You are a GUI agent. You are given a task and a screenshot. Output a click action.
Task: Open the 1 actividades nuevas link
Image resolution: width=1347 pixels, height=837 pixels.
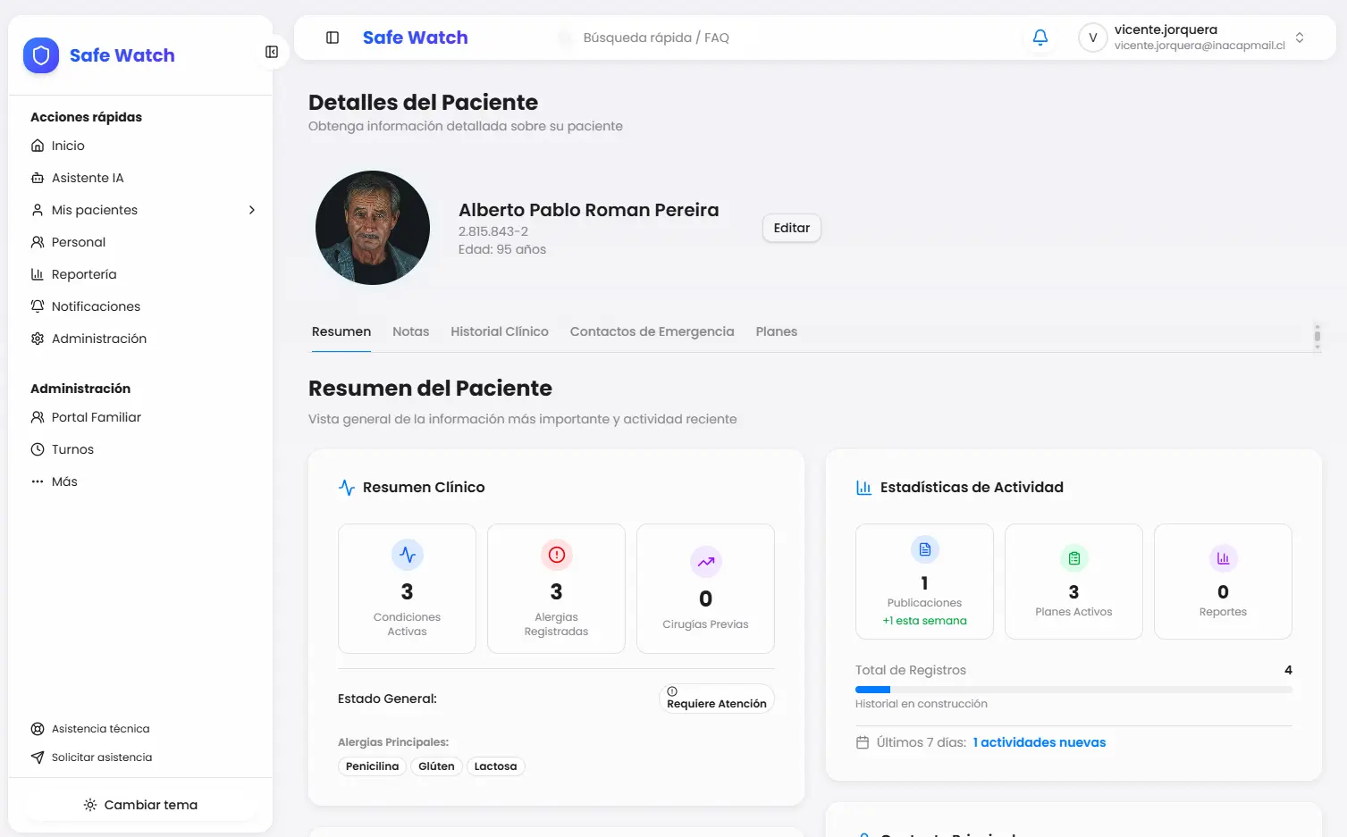click(1039, 741)
